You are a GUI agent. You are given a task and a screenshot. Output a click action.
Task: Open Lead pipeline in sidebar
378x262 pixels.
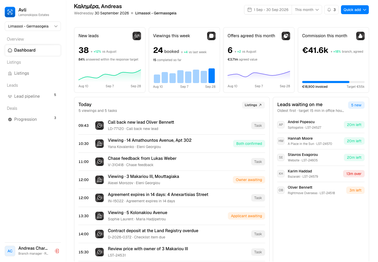point(33,96)
